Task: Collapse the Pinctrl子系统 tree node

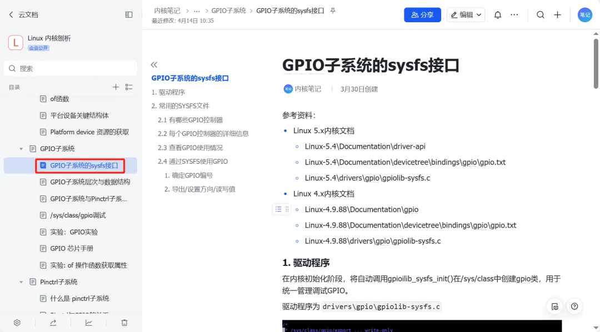Action: (x=21, y=282)
